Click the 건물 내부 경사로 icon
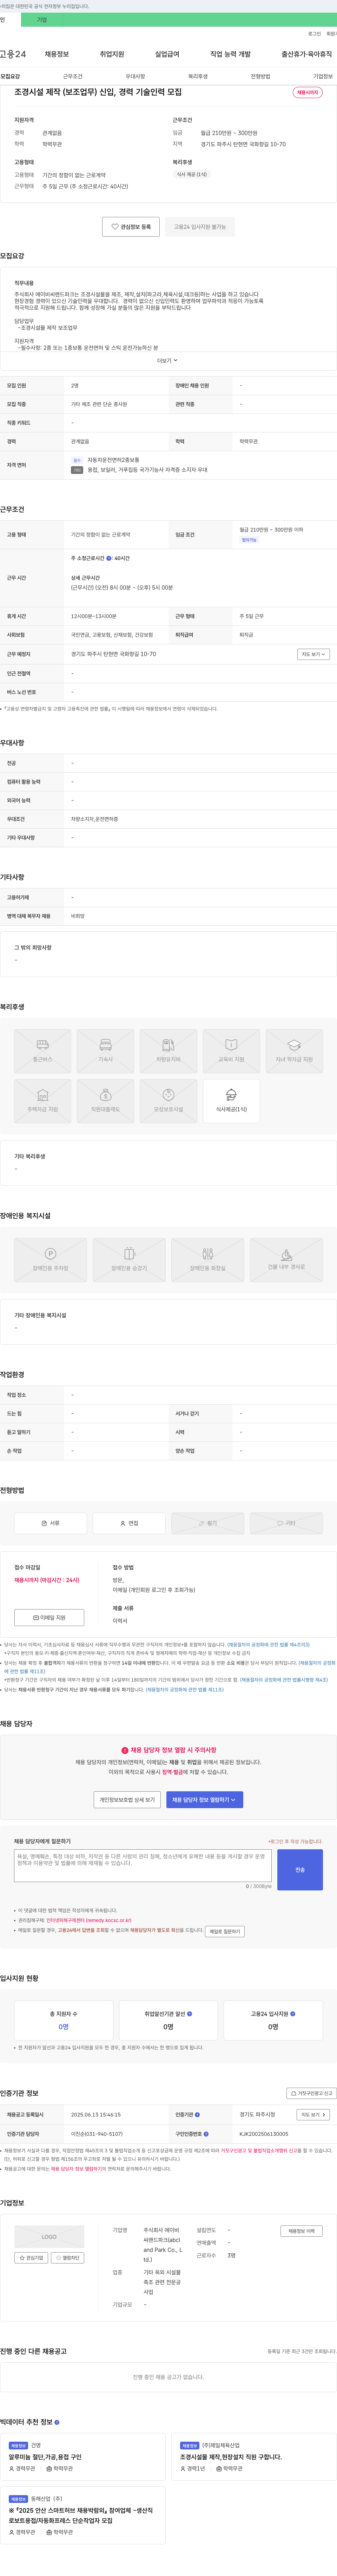 [286, 1260]
